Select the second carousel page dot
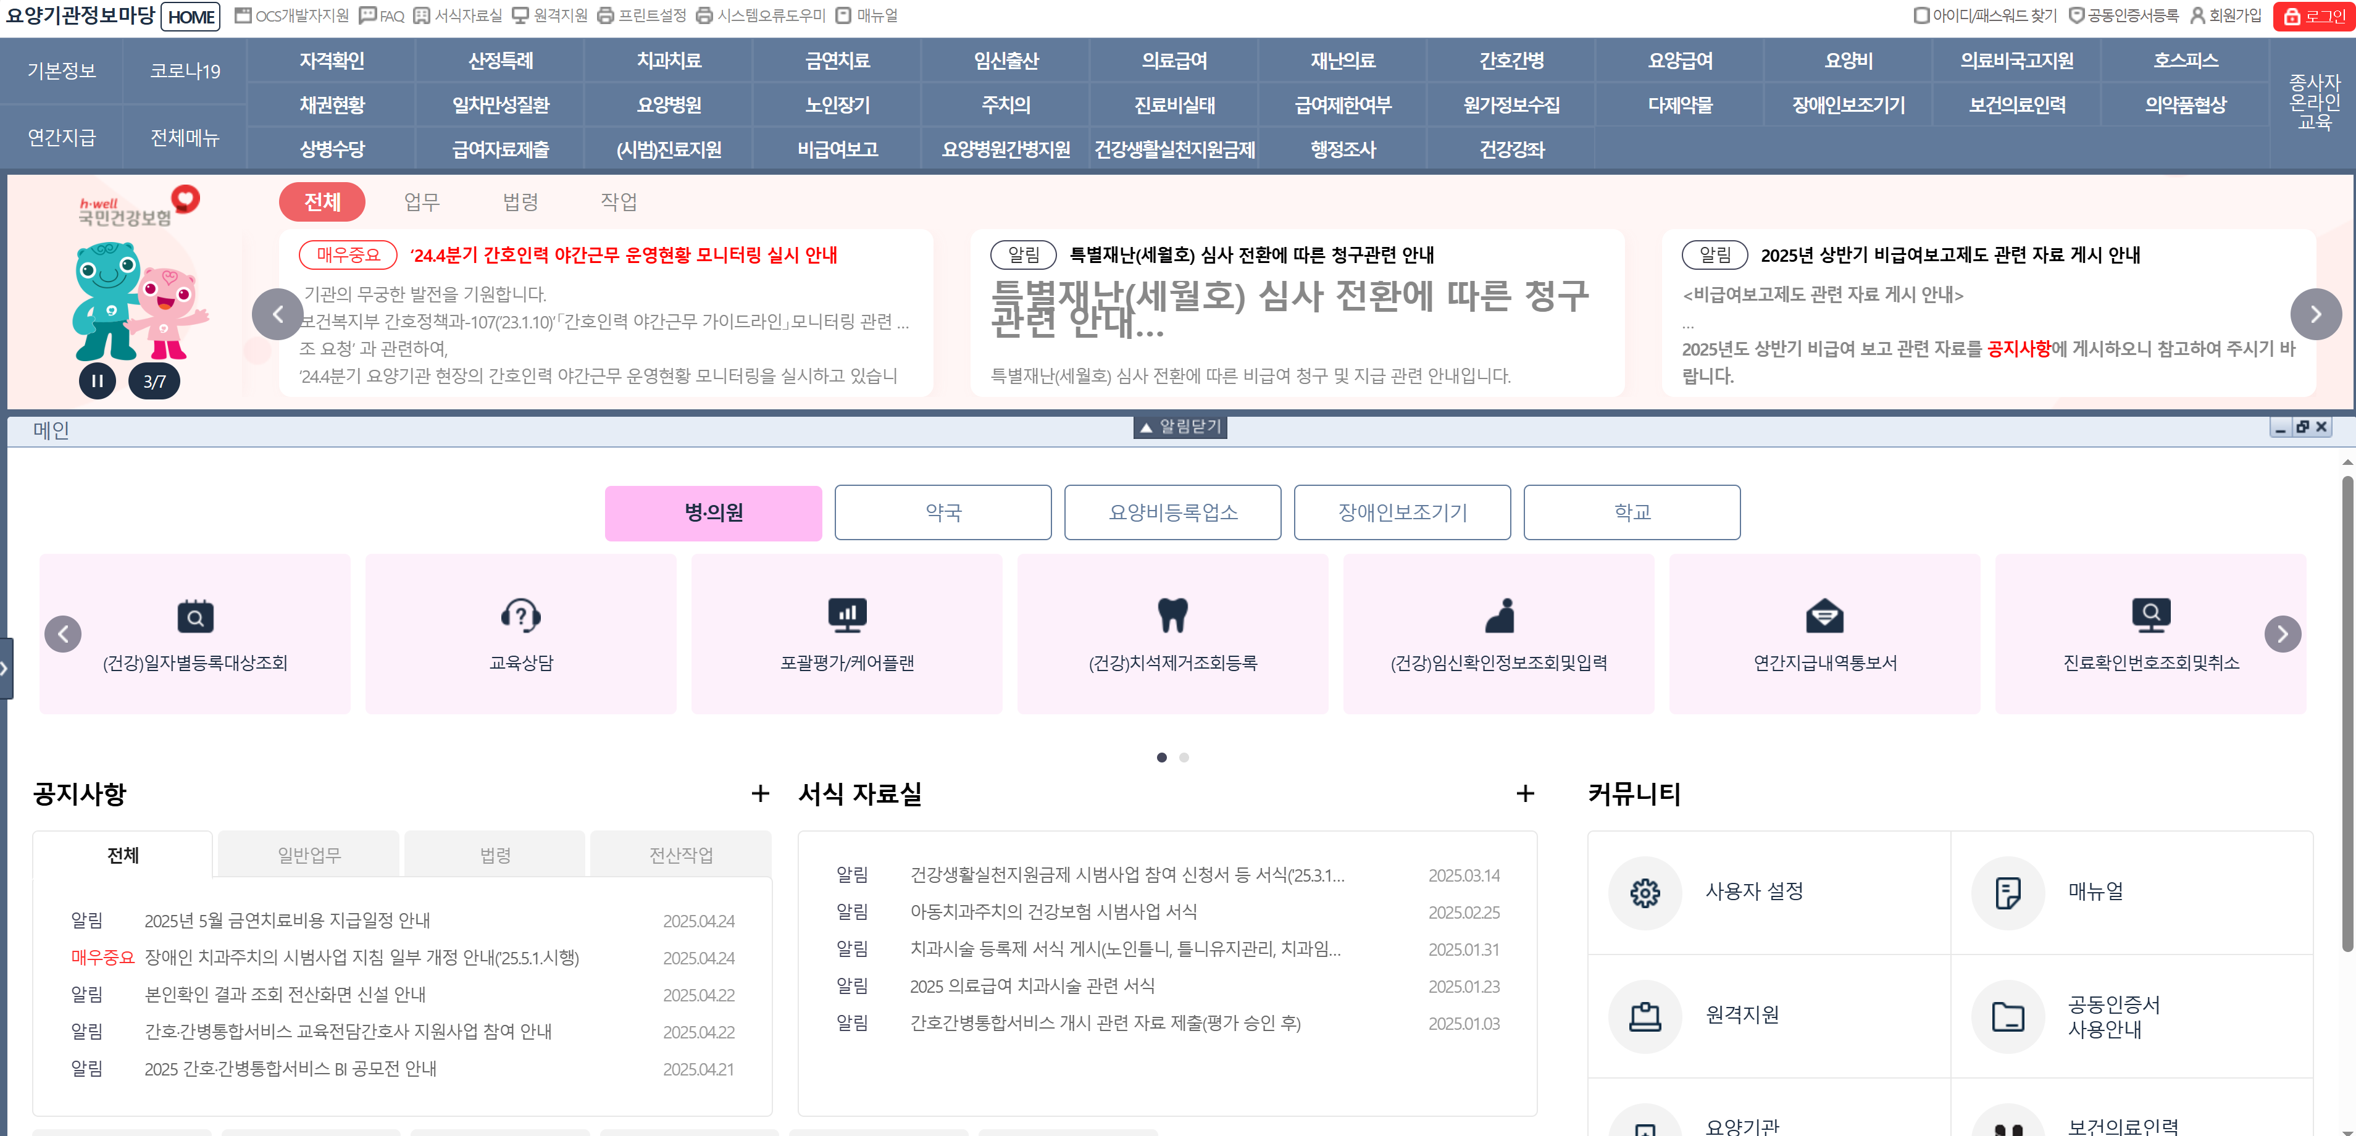The height and width of the screenshot is (1136, 2356). pyautogui.click(x=1184, y=758)
